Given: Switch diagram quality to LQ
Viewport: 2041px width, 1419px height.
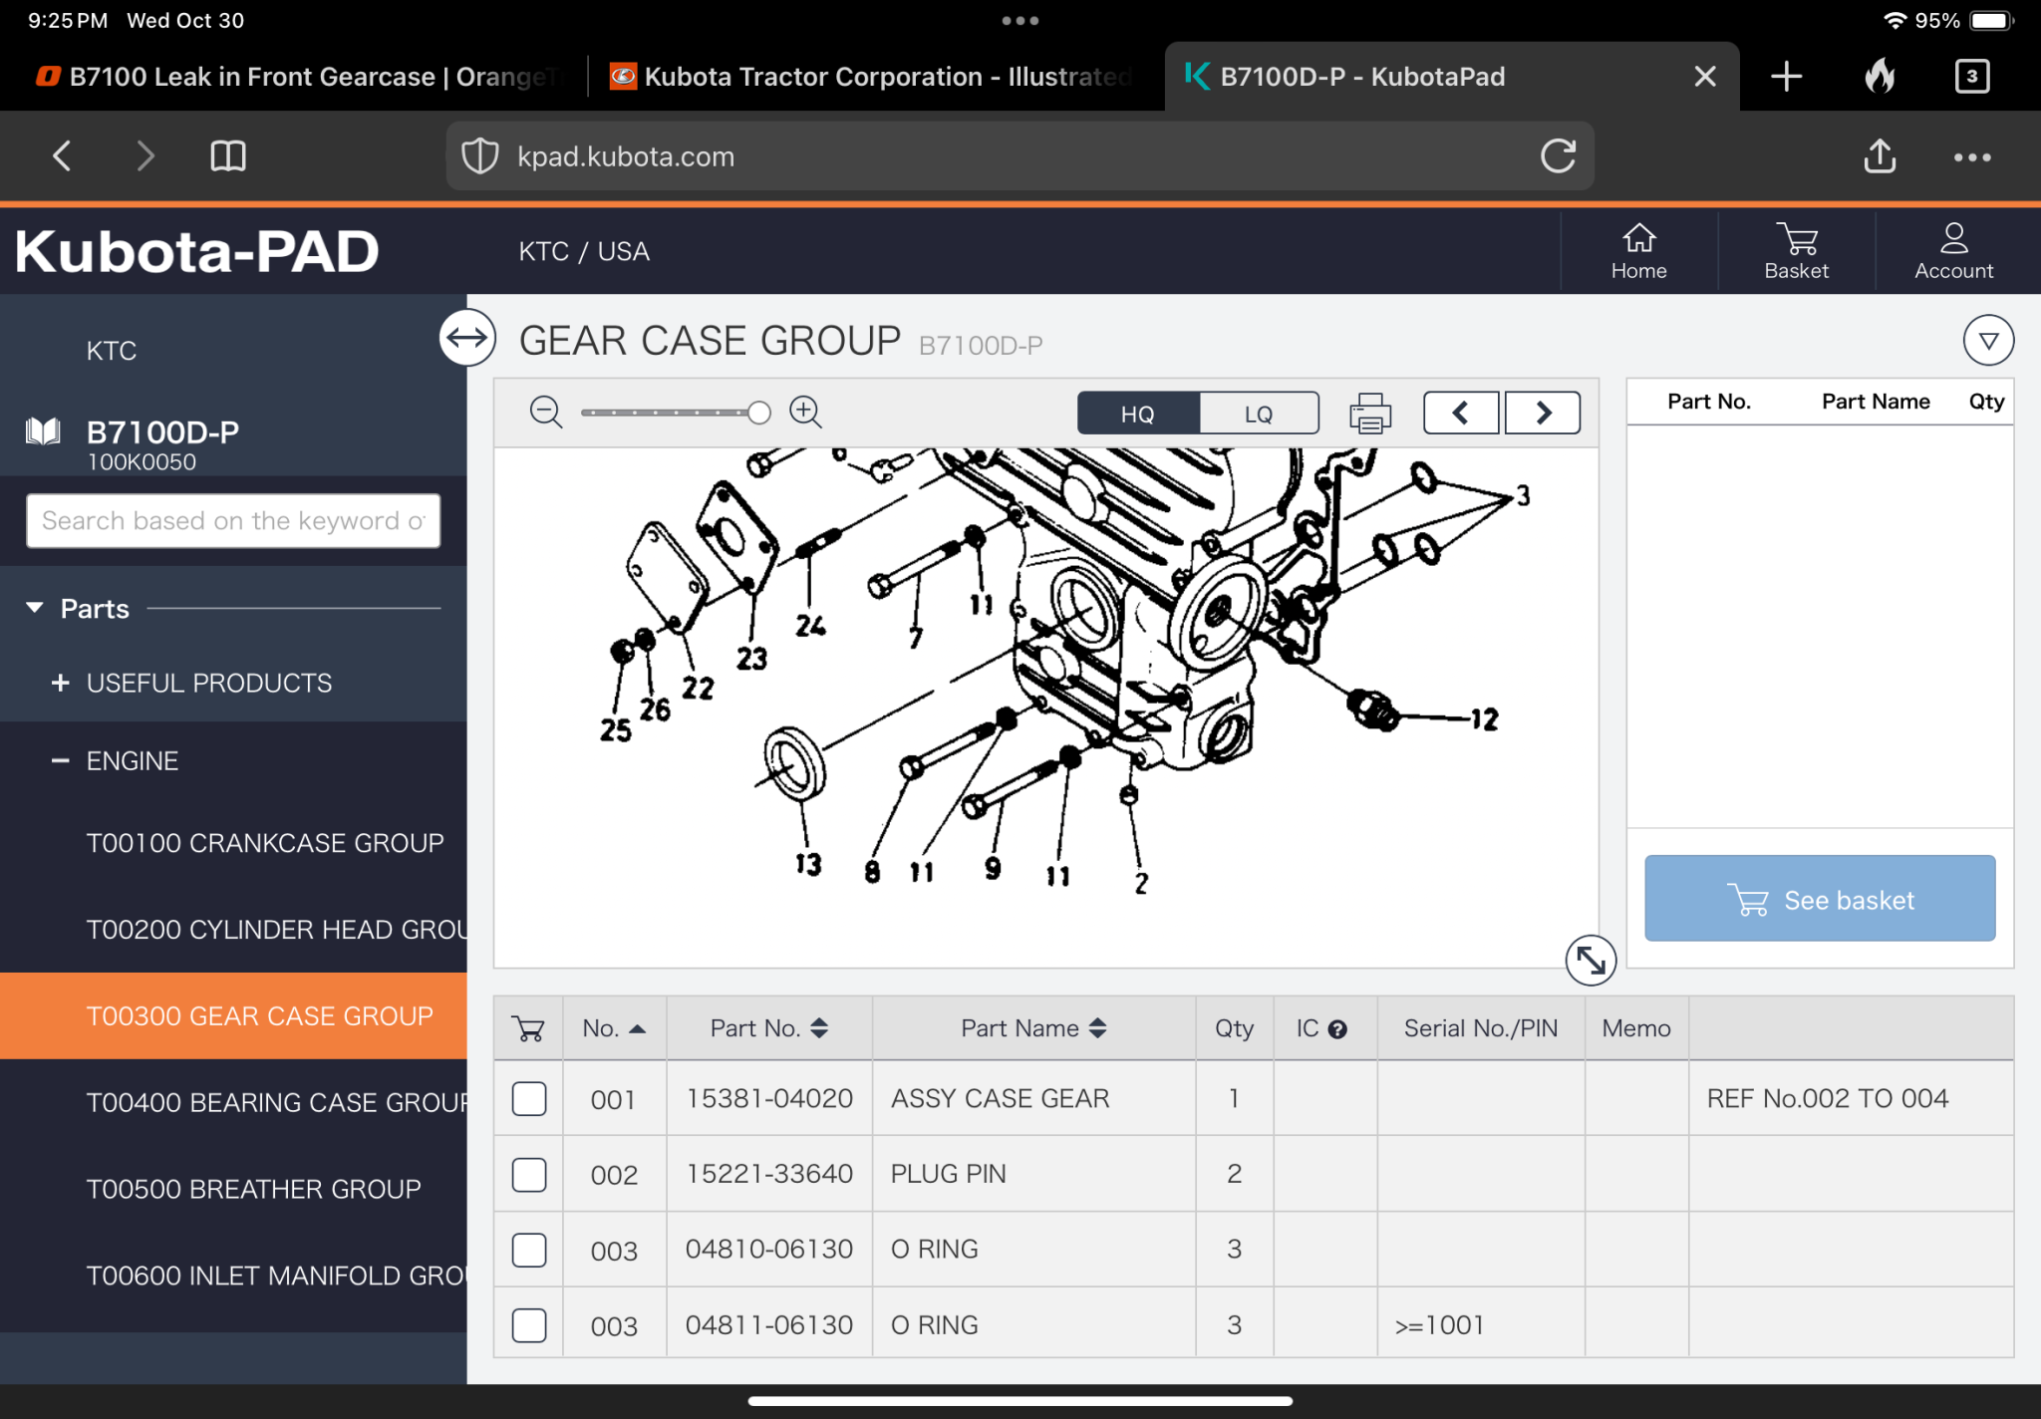Looking at the screenshot, I should click(x=1259, y=414).
